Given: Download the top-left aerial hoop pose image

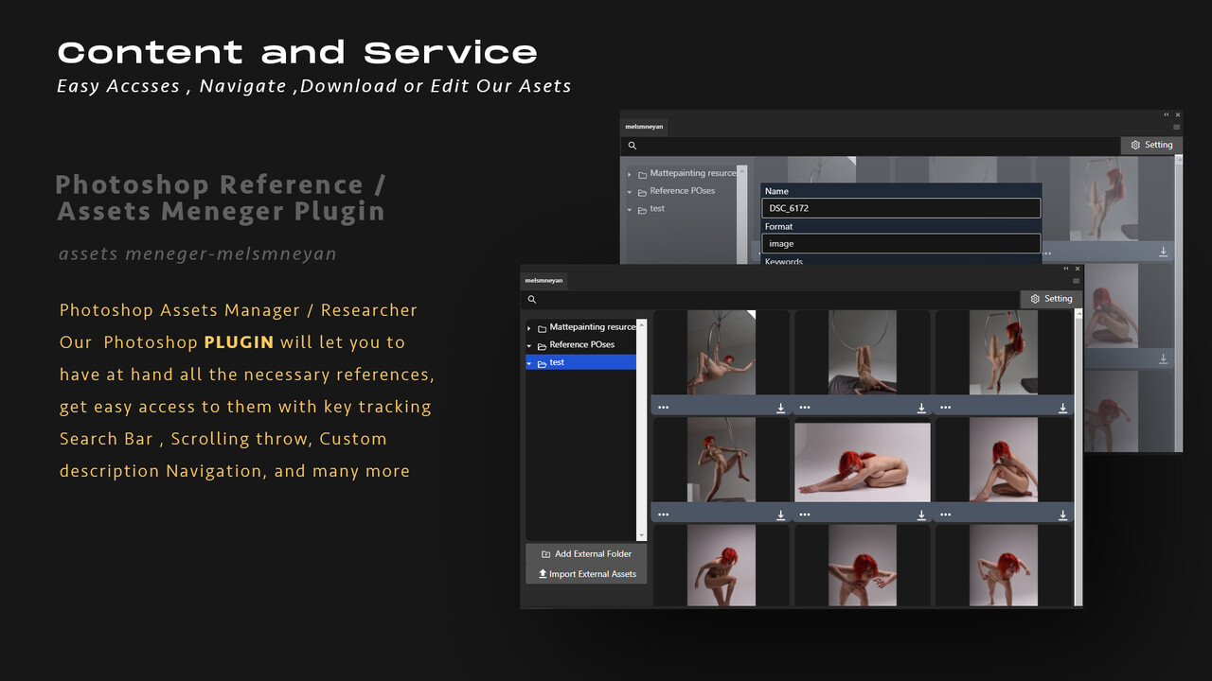Looking at the screenshot, I should click(x=781, y=408).
